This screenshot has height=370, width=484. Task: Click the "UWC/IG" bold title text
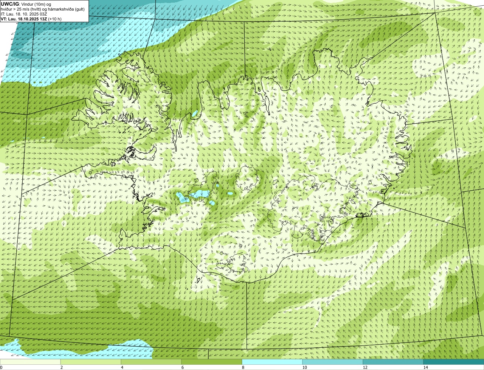10,4
